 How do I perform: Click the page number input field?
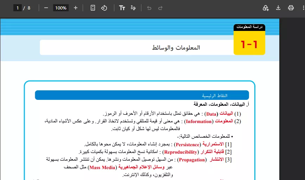18,8
